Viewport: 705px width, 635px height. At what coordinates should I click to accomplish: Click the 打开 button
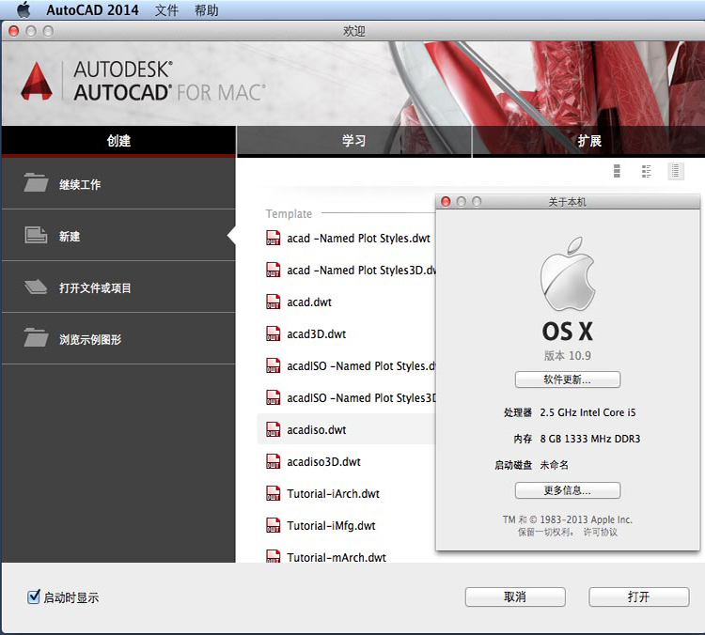(x=638, y=596)
